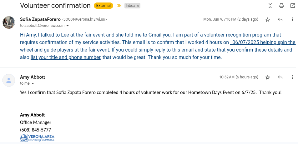Remove the Inbox label from the conversation
Screen dimensions: 298x144
[138, 6]
